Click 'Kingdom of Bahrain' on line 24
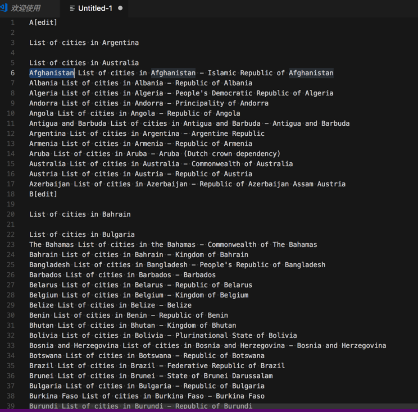The height and width of the screenshot is (412, 418). [x=212, y=255]
